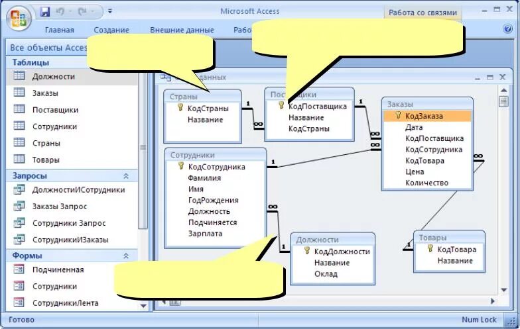Select Заказы table in navigation pane
The image size is (520, 329).
(x=45, y=93)
